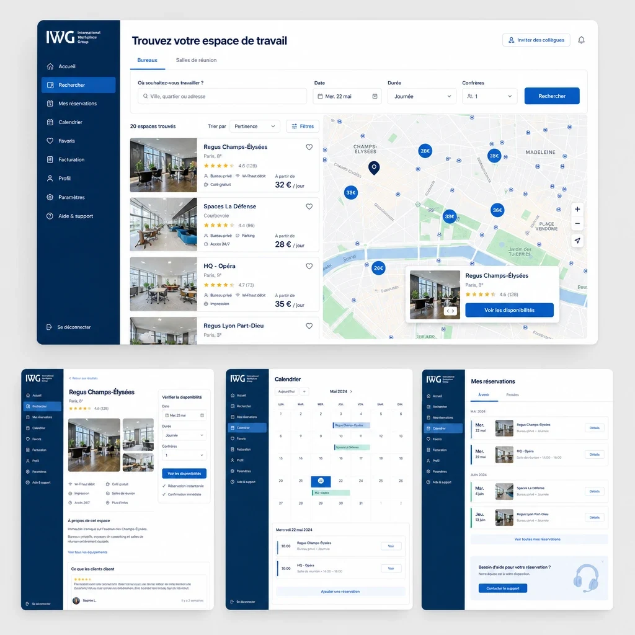Click the 35€ map price marker
The height and width of the screenshot is (635, 635).
click(x=494, y=156)
